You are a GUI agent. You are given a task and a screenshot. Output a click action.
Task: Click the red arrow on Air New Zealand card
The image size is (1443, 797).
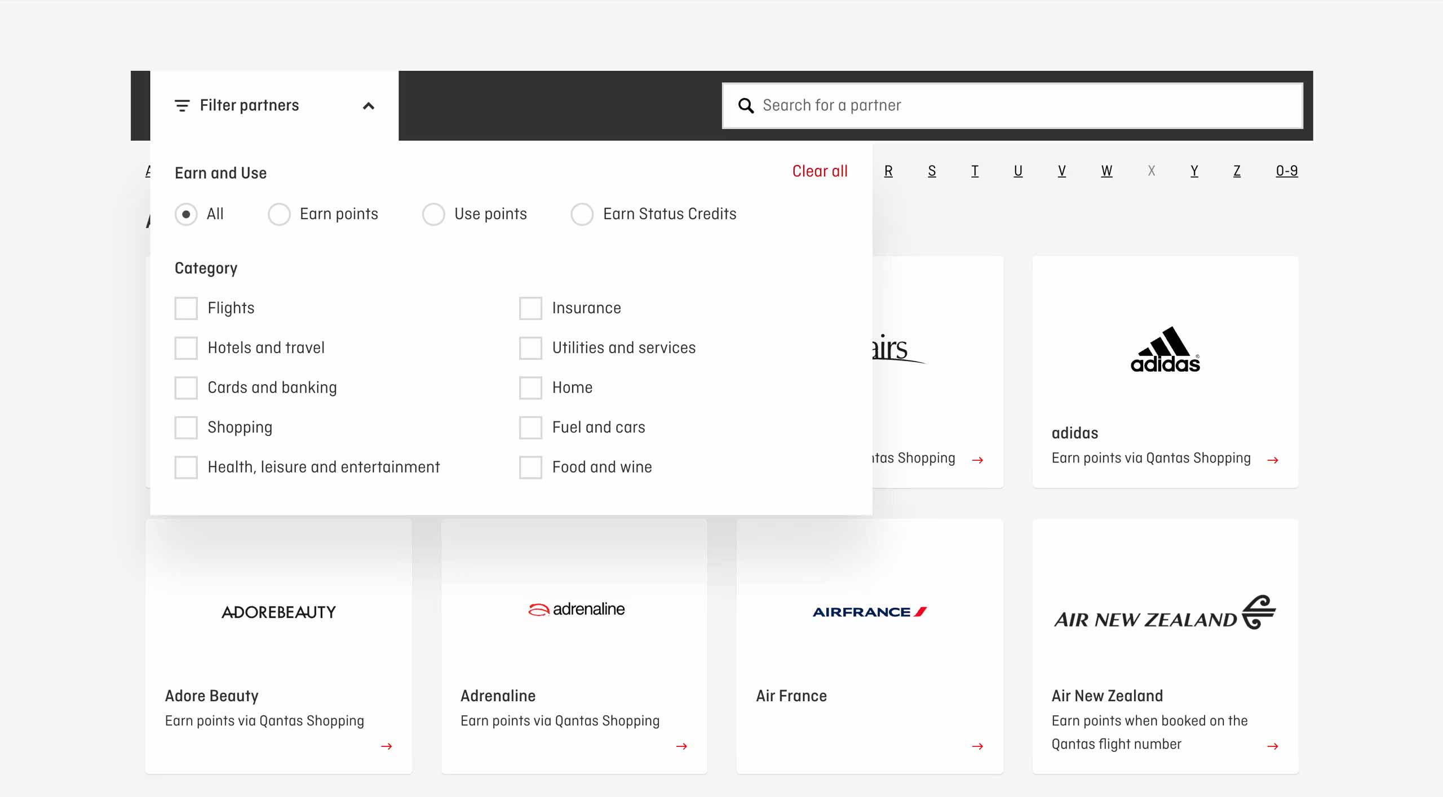[x=1272, y=746]
